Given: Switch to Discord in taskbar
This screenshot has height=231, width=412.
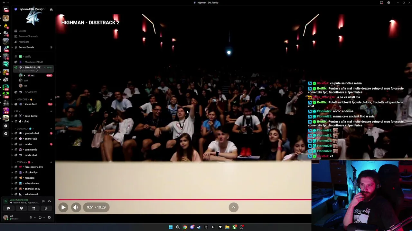Looking at the screenshot, I should (192, 227).
